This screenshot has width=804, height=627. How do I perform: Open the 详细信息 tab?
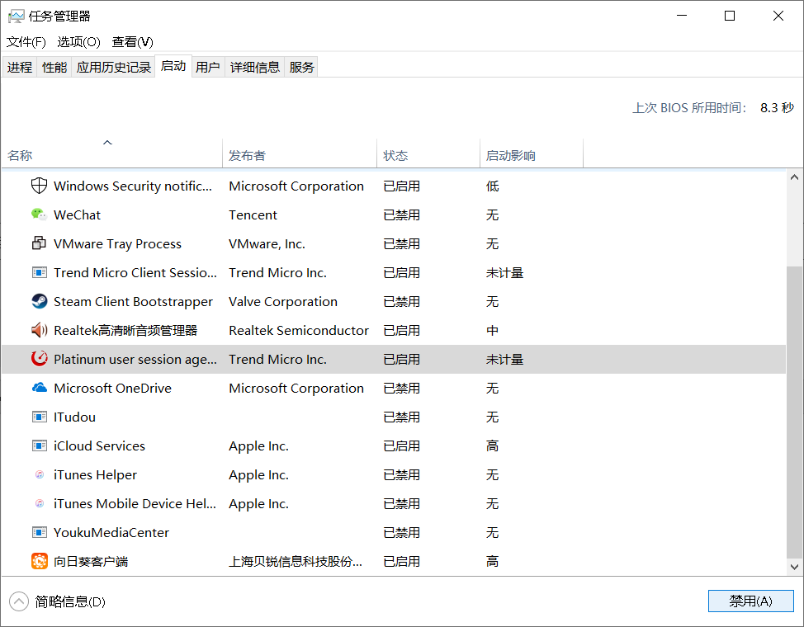point(255,67)
